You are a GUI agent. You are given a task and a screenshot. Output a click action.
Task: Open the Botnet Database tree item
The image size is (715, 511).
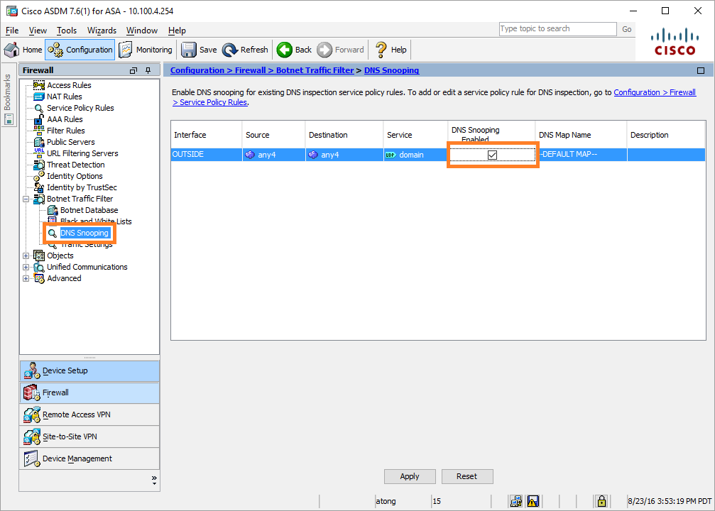[x=89, y=210]
